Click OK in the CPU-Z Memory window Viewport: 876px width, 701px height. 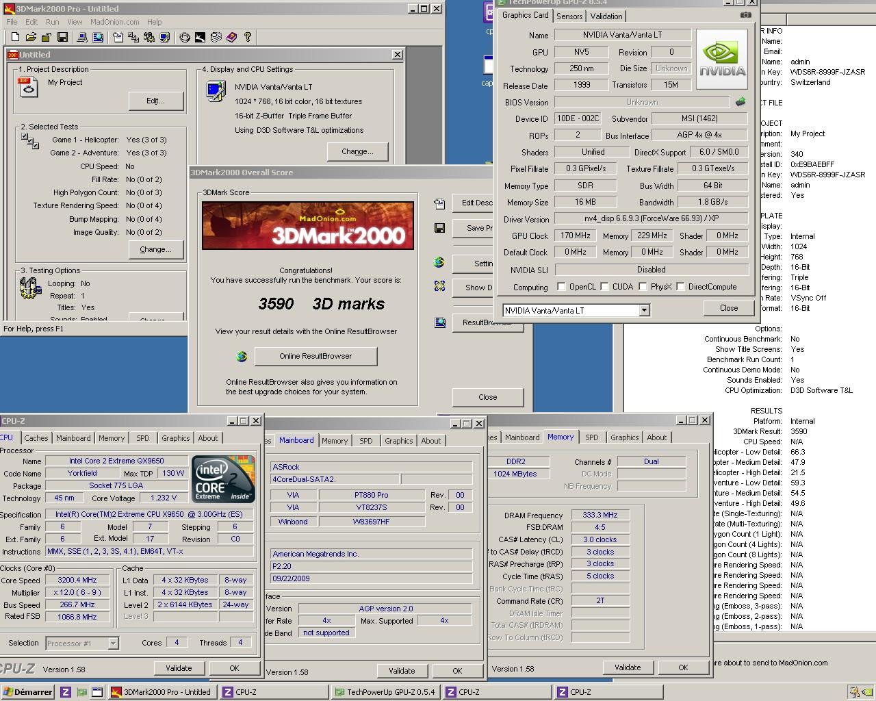(x=683, y=667)
